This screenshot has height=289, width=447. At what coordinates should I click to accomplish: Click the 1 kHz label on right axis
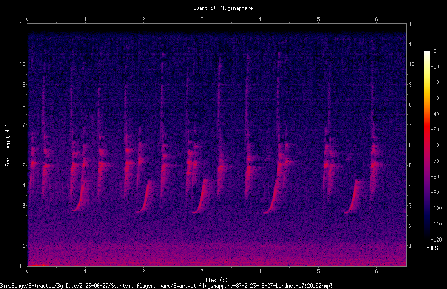tap(410, 246)
